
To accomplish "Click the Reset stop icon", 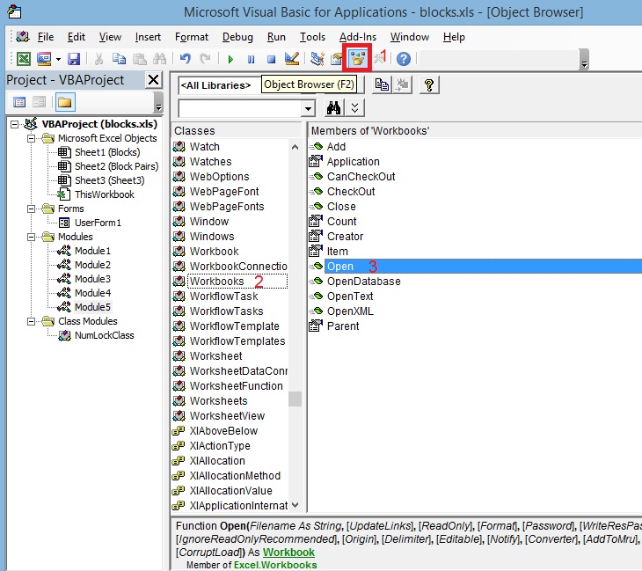I will pyautogui.click(x=271, y=60).
